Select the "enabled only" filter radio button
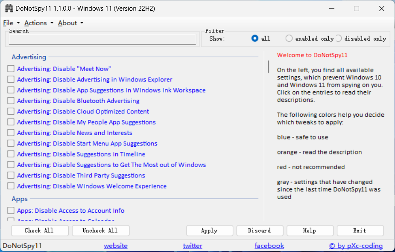 click(x=289, y=38)
